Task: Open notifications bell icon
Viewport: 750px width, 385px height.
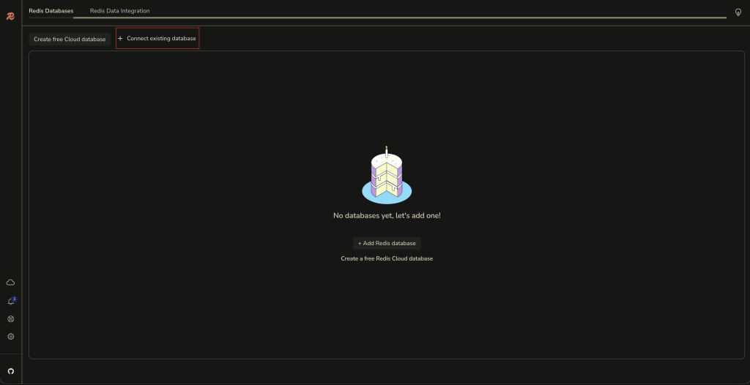Action: [x=11, y=301]
